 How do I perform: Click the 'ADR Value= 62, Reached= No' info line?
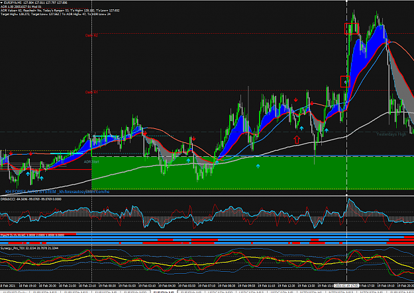pos(60,11)
